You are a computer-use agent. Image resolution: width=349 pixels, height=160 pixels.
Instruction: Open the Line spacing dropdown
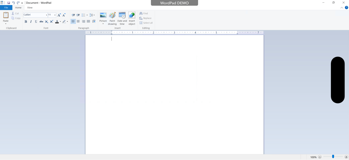tap(92, 15)
